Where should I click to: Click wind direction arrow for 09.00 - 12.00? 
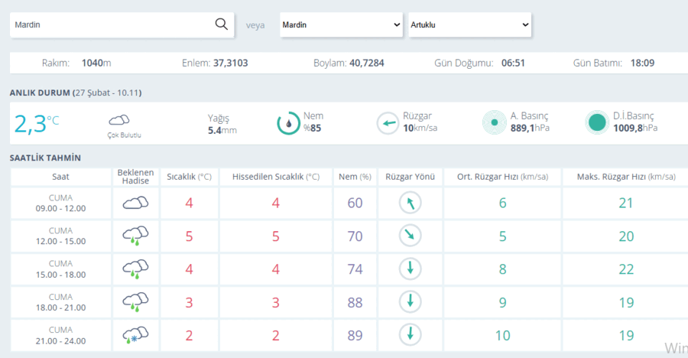[411, 203]
